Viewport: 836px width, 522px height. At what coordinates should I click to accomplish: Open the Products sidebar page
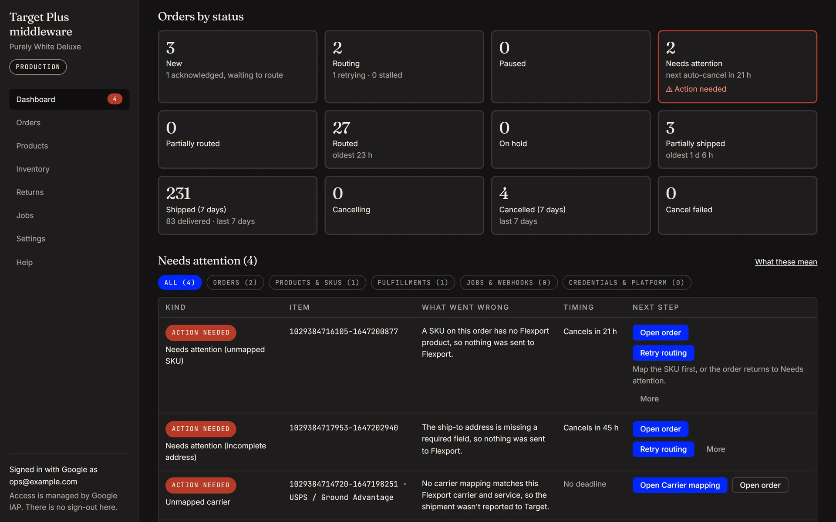(69, 146)
